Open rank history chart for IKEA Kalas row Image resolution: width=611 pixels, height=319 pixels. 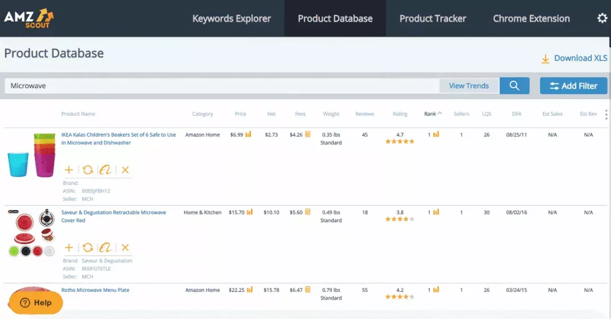(x=436, y=134)
